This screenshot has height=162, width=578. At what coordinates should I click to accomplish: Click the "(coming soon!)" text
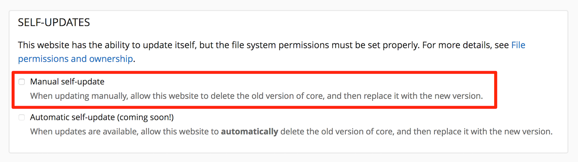point(145,118)
